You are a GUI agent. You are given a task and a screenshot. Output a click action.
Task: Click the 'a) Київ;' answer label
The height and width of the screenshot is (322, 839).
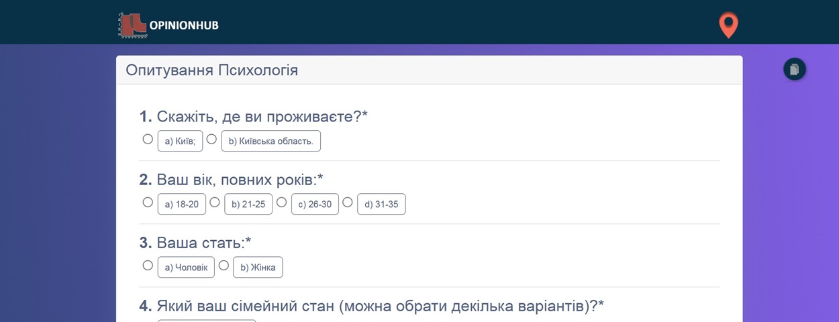180,141
